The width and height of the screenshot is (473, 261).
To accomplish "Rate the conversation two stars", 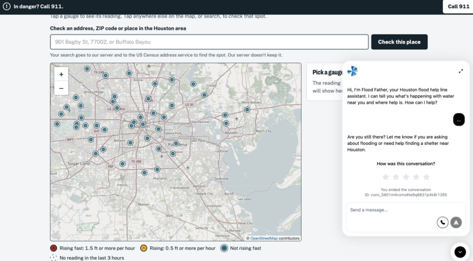I will point(396,177).
